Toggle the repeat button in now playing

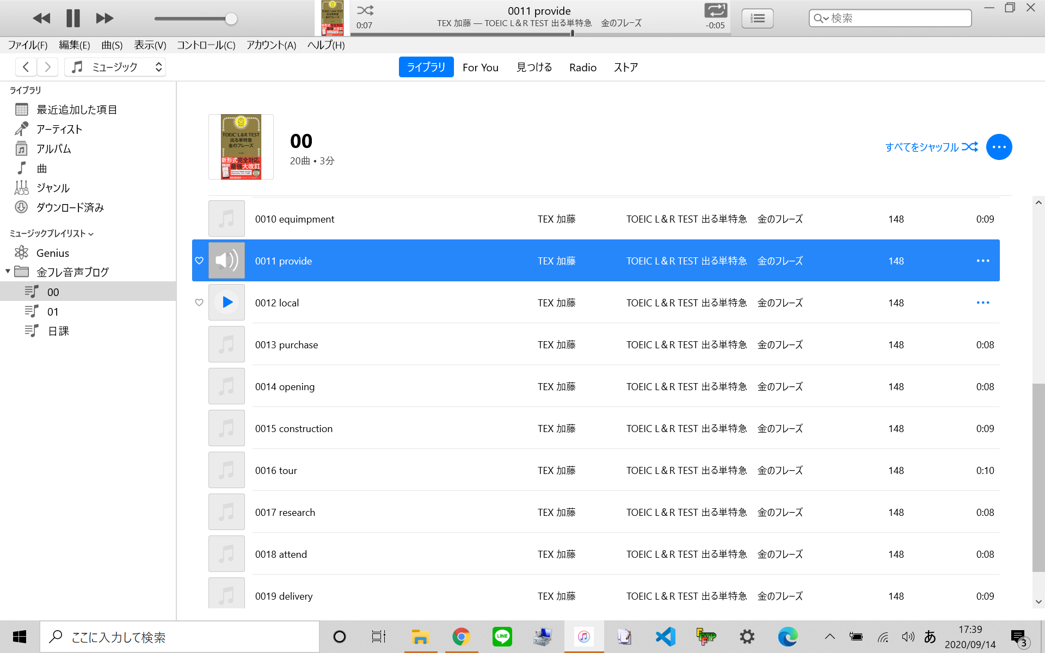(715, 10)
